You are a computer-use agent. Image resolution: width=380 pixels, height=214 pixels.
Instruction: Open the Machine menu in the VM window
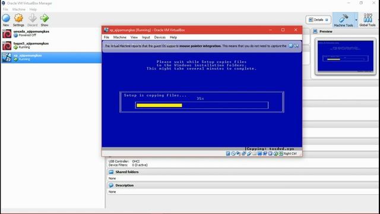pyautogui.click(x=120, y=37)
